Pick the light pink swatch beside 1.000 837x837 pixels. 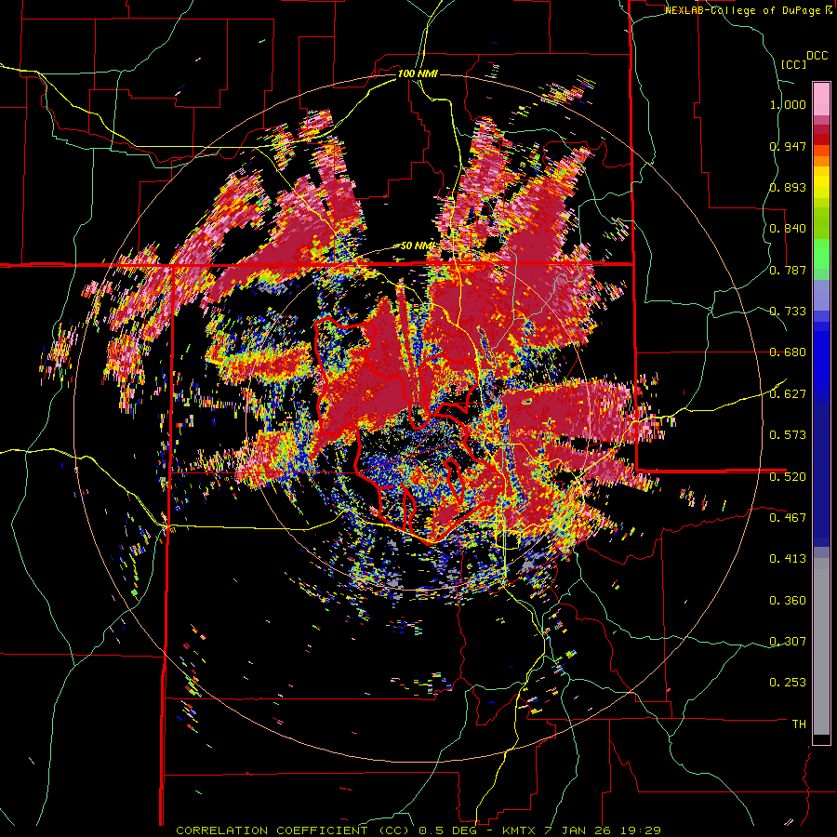821,99
